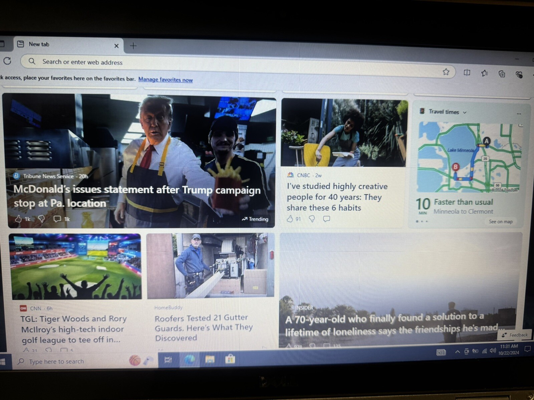
Task: Close the New tab tab
Action: 116,46
